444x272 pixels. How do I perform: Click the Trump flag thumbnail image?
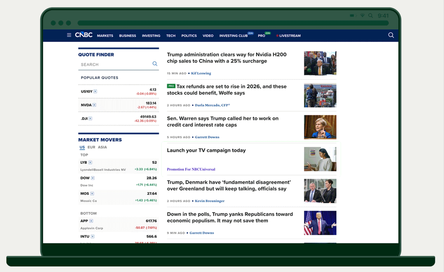(x=320, y=223)
